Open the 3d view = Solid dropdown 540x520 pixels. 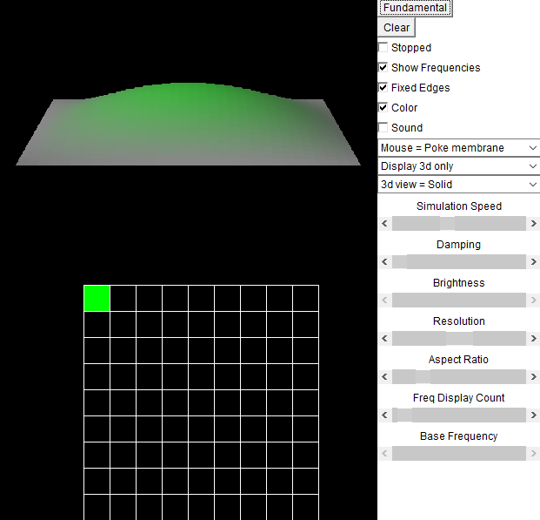(459, 185)
